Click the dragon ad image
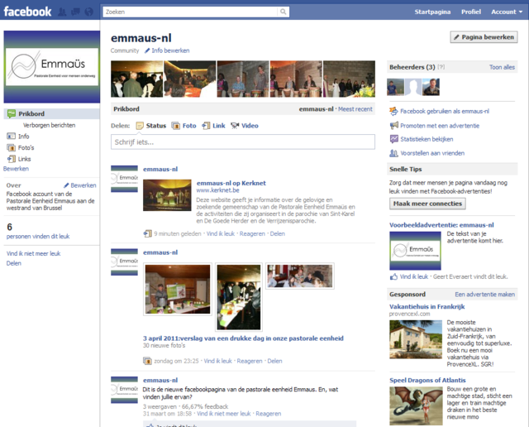The image size is (529, 427). 416,405
